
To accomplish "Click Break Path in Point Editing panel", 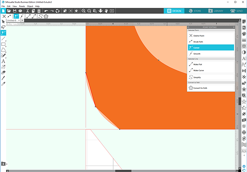I will click(211, 42).
